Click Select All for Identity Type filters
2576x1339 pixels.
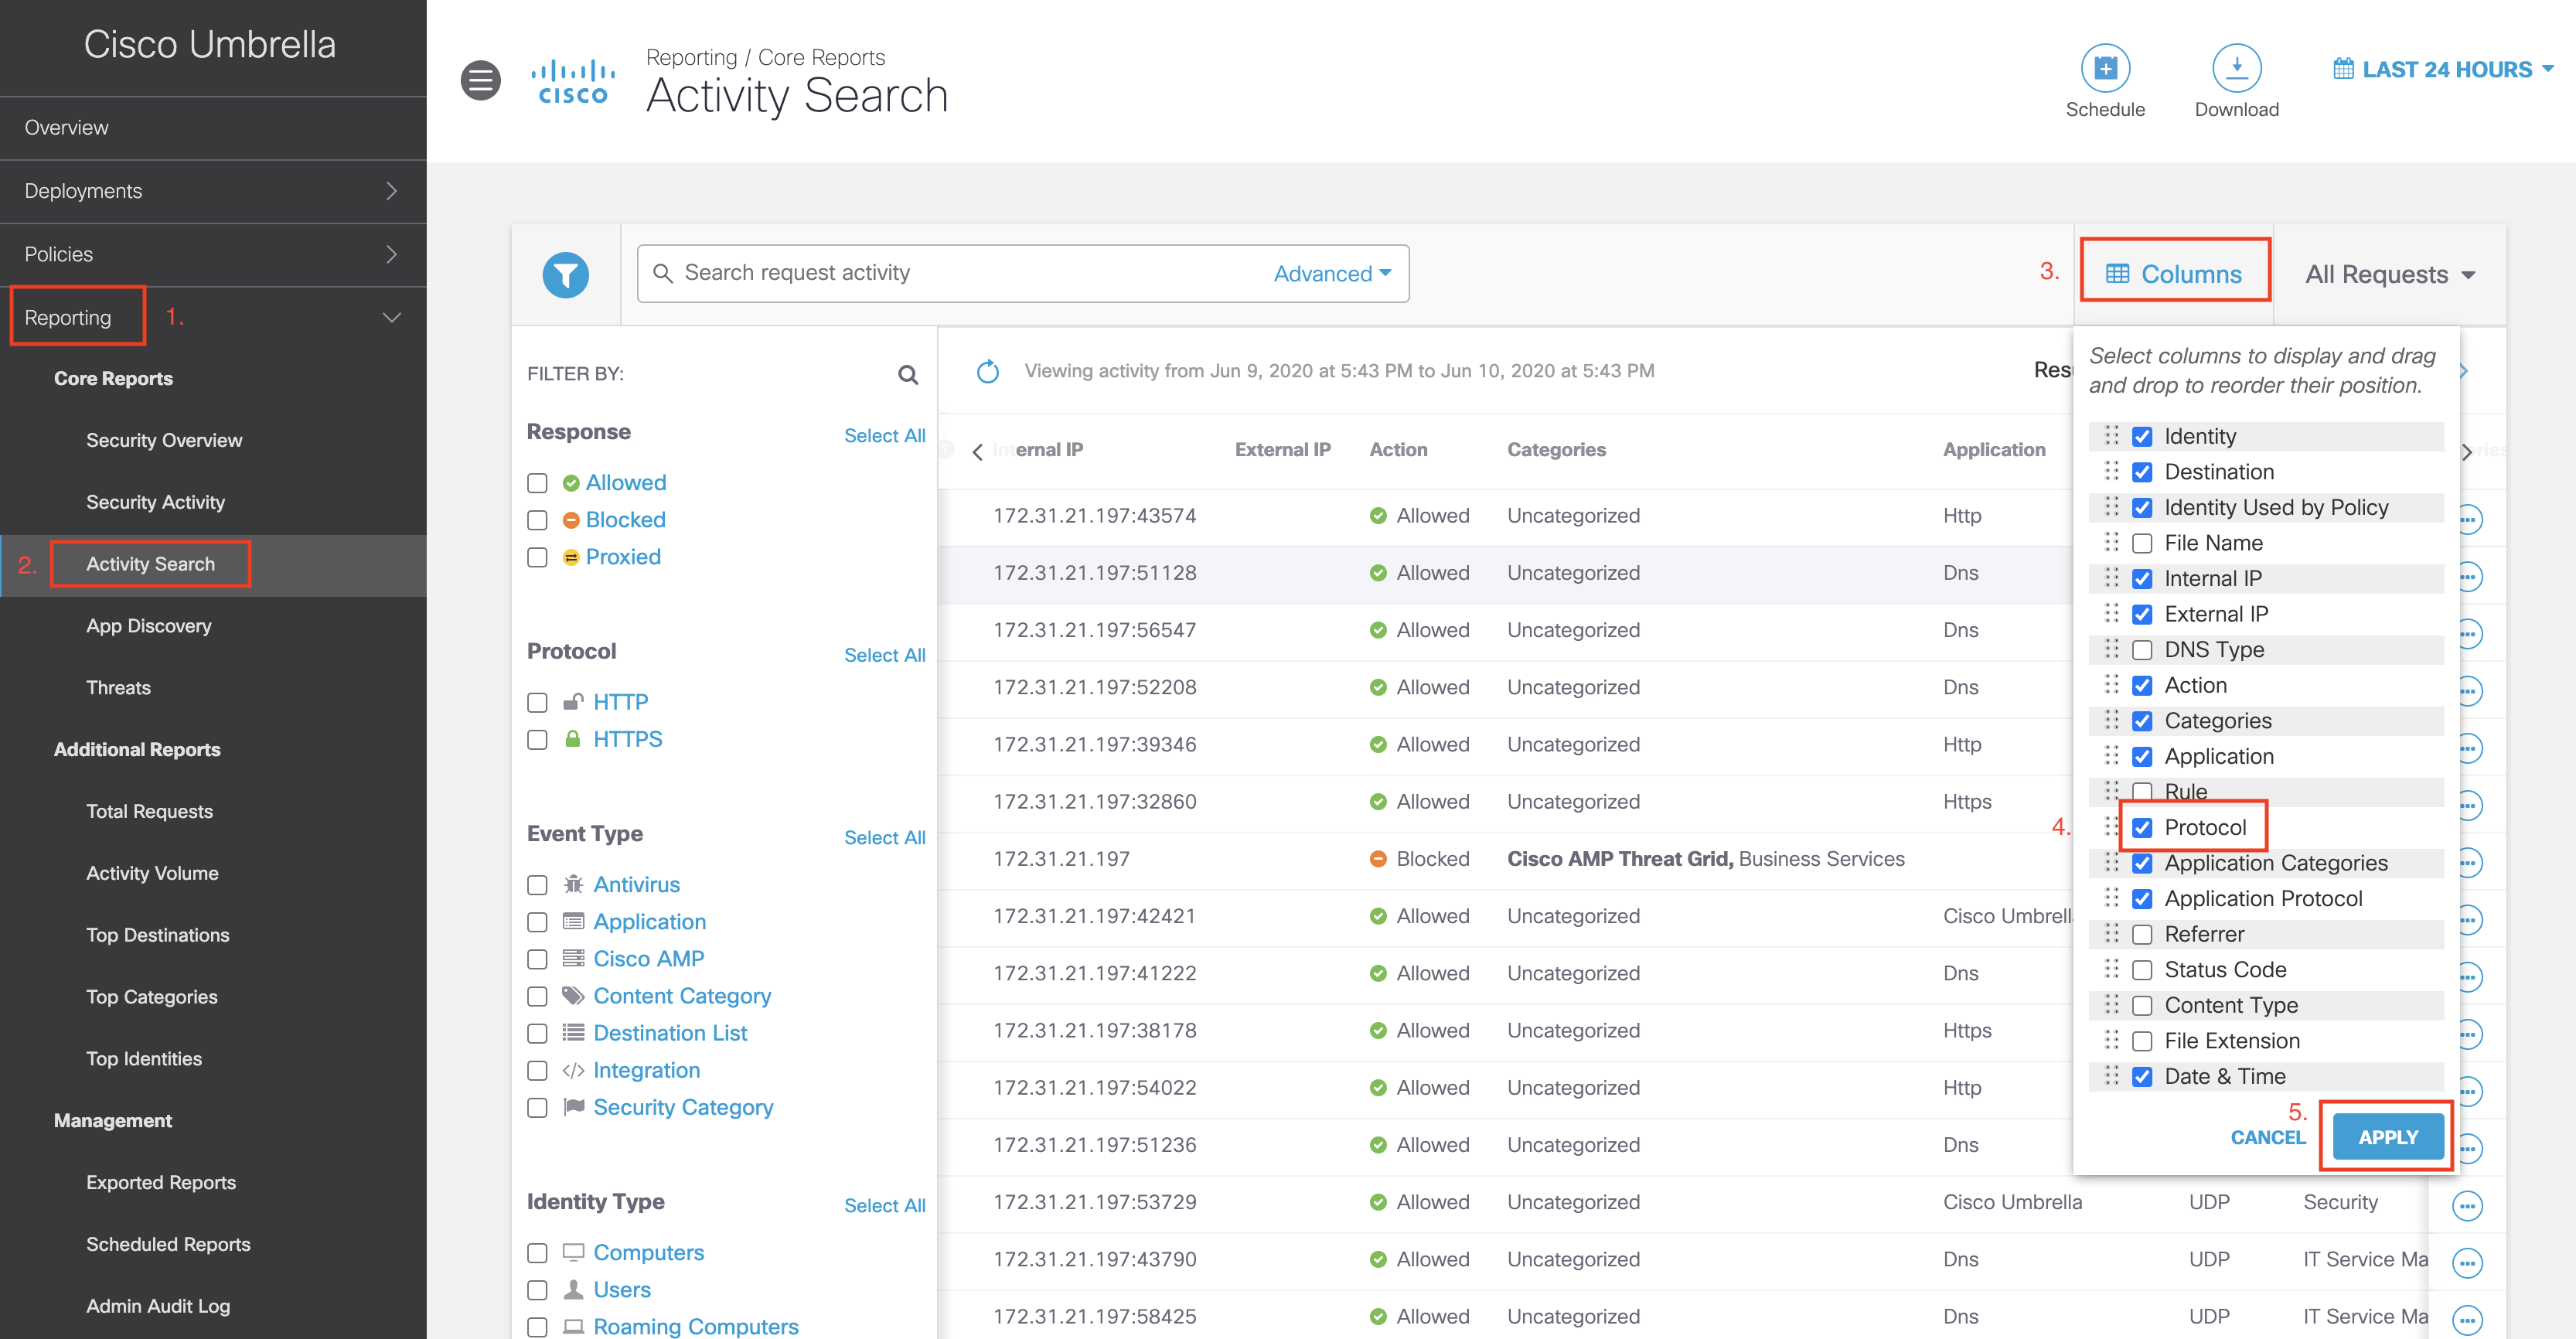(884, 1206)
